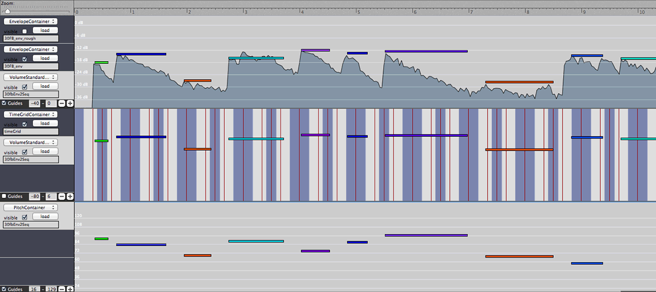Click the -80 guides minimum field
Screen dimensions: 656x292
(35, 196)
